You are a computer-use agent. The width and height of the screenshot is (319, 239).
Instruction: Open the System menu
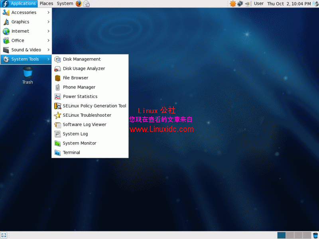(65, 4)
